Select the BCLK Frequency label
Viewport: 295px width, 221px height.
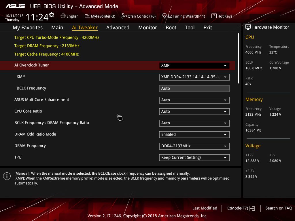[x=31, y=88]
